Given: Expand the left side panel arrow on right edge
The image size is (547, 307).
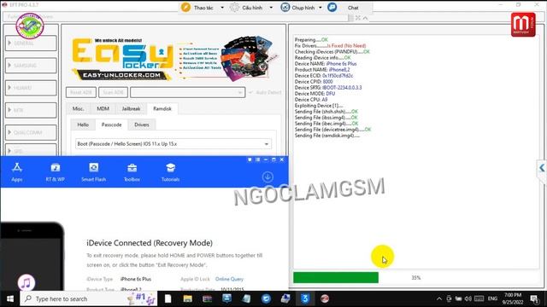Looking at the screenshot, I should (542, 168).
